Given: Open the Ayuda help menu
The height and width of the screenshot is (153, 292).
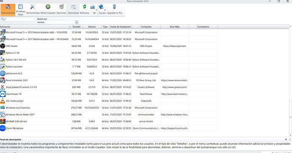Looking at the screenshot, I should point(102,10).
